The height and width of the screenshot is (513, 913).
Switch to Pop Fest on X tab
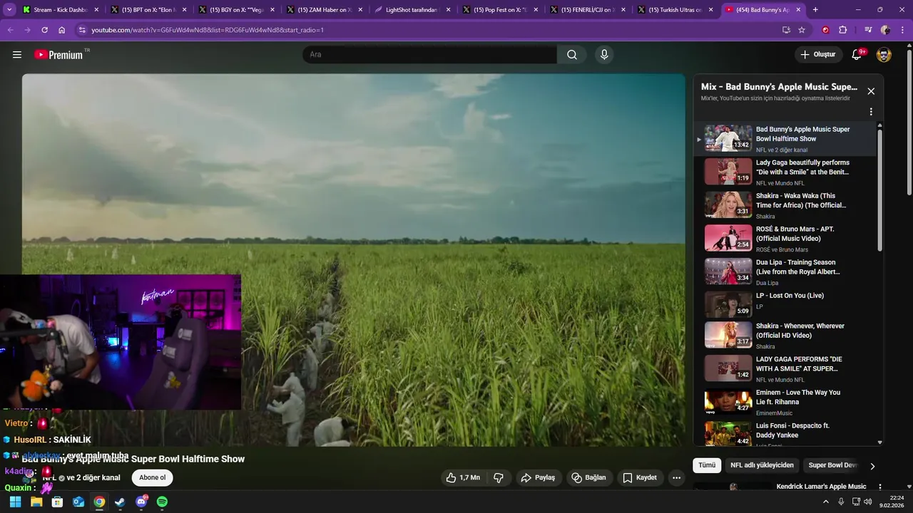click(500, 10)
